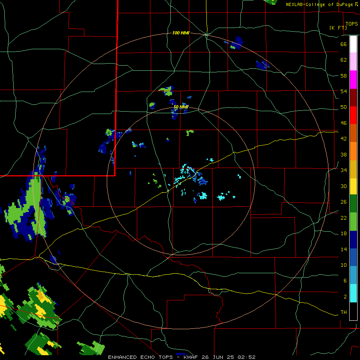The image size is (360, 360).
Task: Click the 30 legend value
Action: (x=344, y=186)
